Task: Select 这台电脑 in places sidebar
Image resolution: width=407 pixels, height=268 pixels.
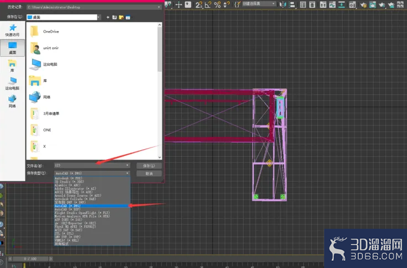Action: [x=13, y=83]
